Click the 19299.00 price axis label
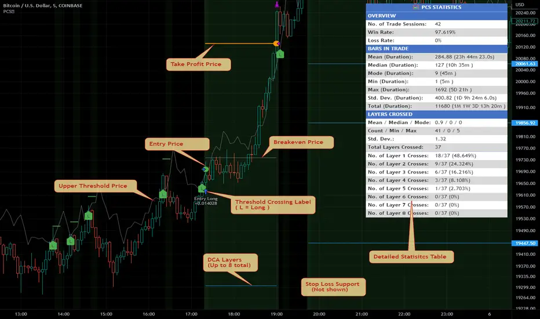The height and width of the screenshot is (319, 540). pyautogui.click(x=525, y=287)
